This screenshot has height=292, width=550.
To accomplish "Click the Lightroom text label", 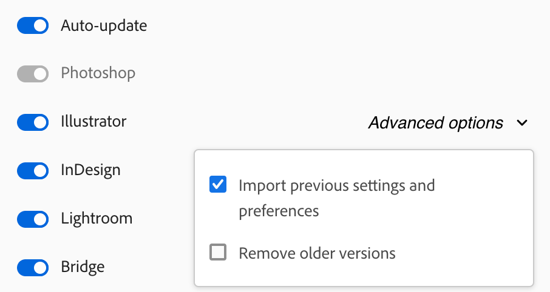I will (x=97, y=218).
